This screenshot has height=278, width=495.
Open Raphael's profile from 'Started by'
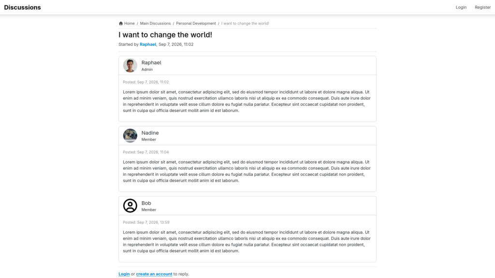(148, 44)
